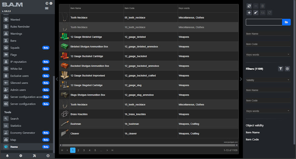The height and width of the screenshot is (159, 296).
Task: Collapse the right panel with the arrow
Action: click(x=241, y=79)
